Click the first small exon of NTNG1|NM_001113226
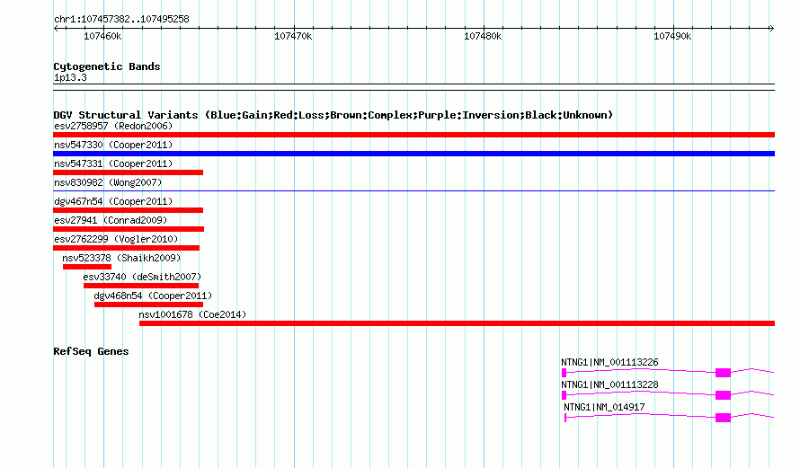Screen dimensions: 800x468 pos(564,373)
